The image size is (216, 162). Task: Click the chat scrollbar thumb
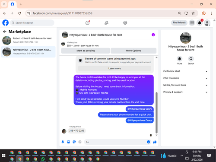156,113
